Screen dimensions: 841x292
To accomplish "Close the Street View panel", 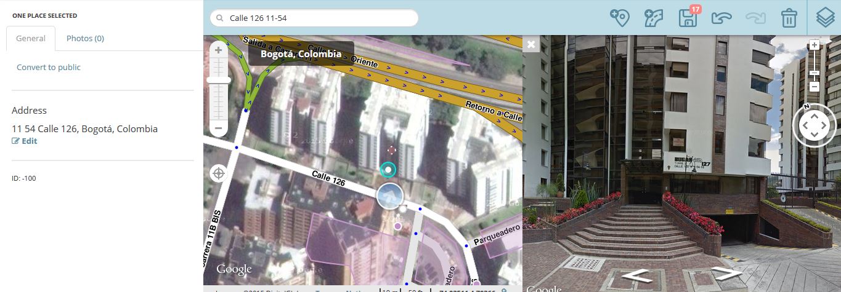I will click(x=531, y=44).
